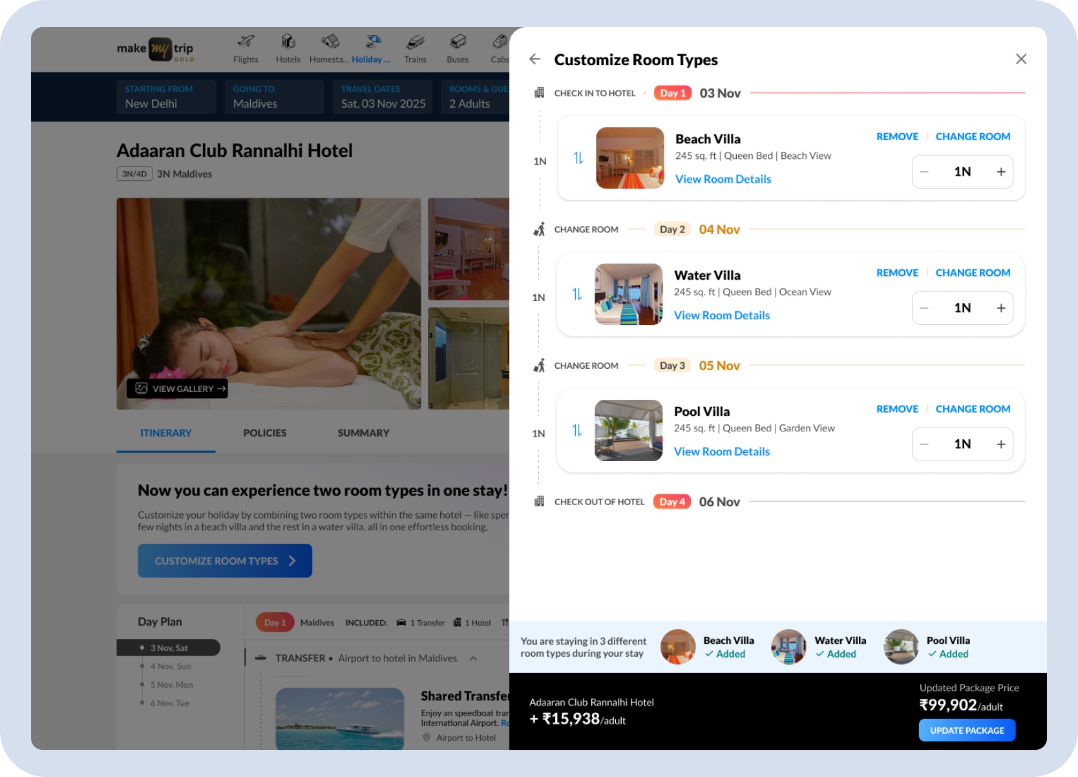Switch to the Summary tab
The image size is (1078, 777).
coord(364,433)
